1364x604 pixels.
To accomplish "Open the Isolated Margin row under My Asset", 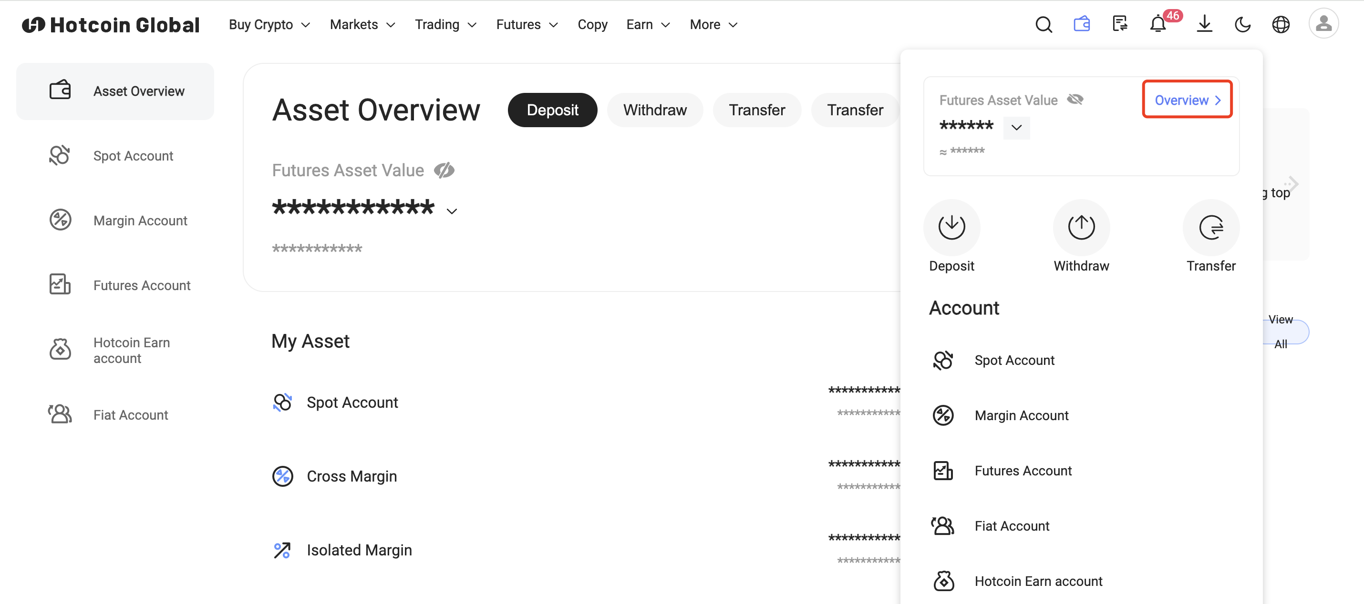I will (x=586, y=551).
